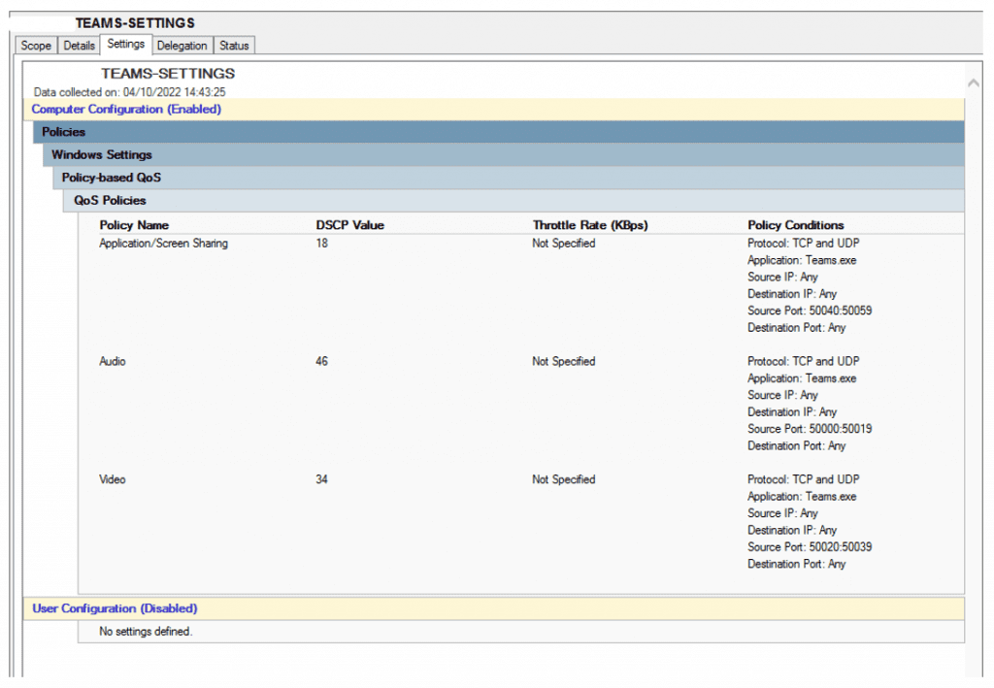This screenshot has width=994, height=688.
Task: Switch to the Scope tab
Action: (36, 46)
